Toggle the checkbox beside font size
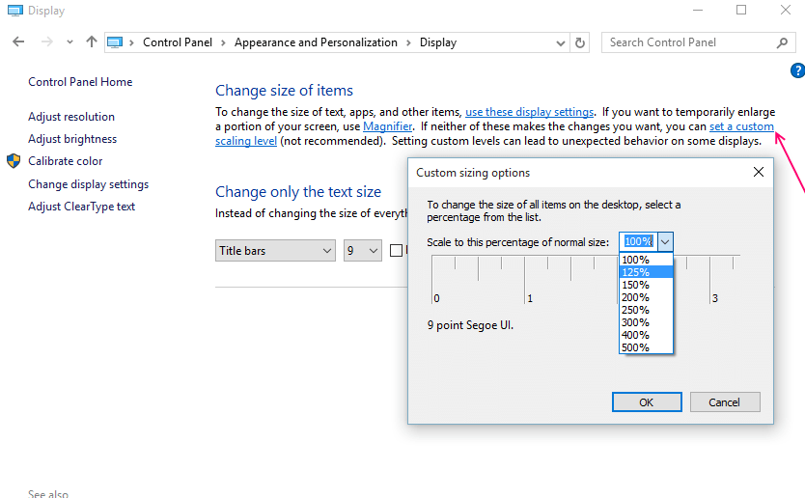Screen dimensions: 805x498 click(x=396, y=251)
